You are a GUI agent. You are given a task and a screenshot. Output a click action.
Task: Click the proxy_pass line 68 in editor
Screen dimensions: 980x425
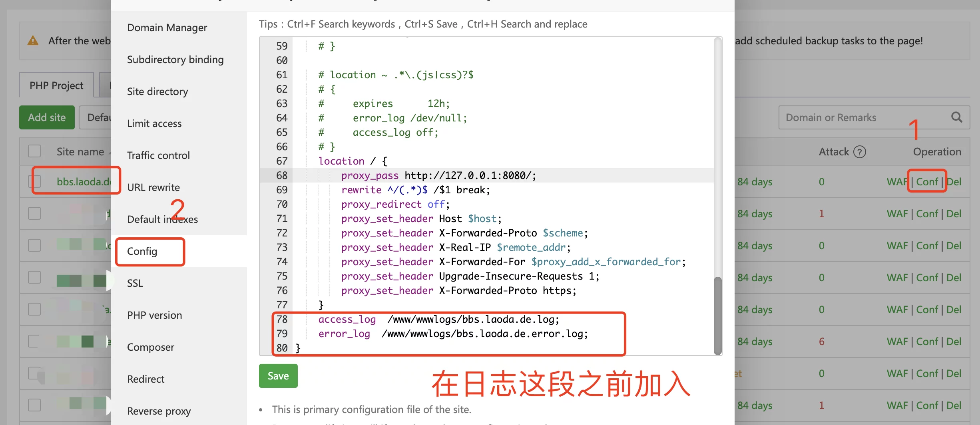pyautogui.click(x=438, y=175)
